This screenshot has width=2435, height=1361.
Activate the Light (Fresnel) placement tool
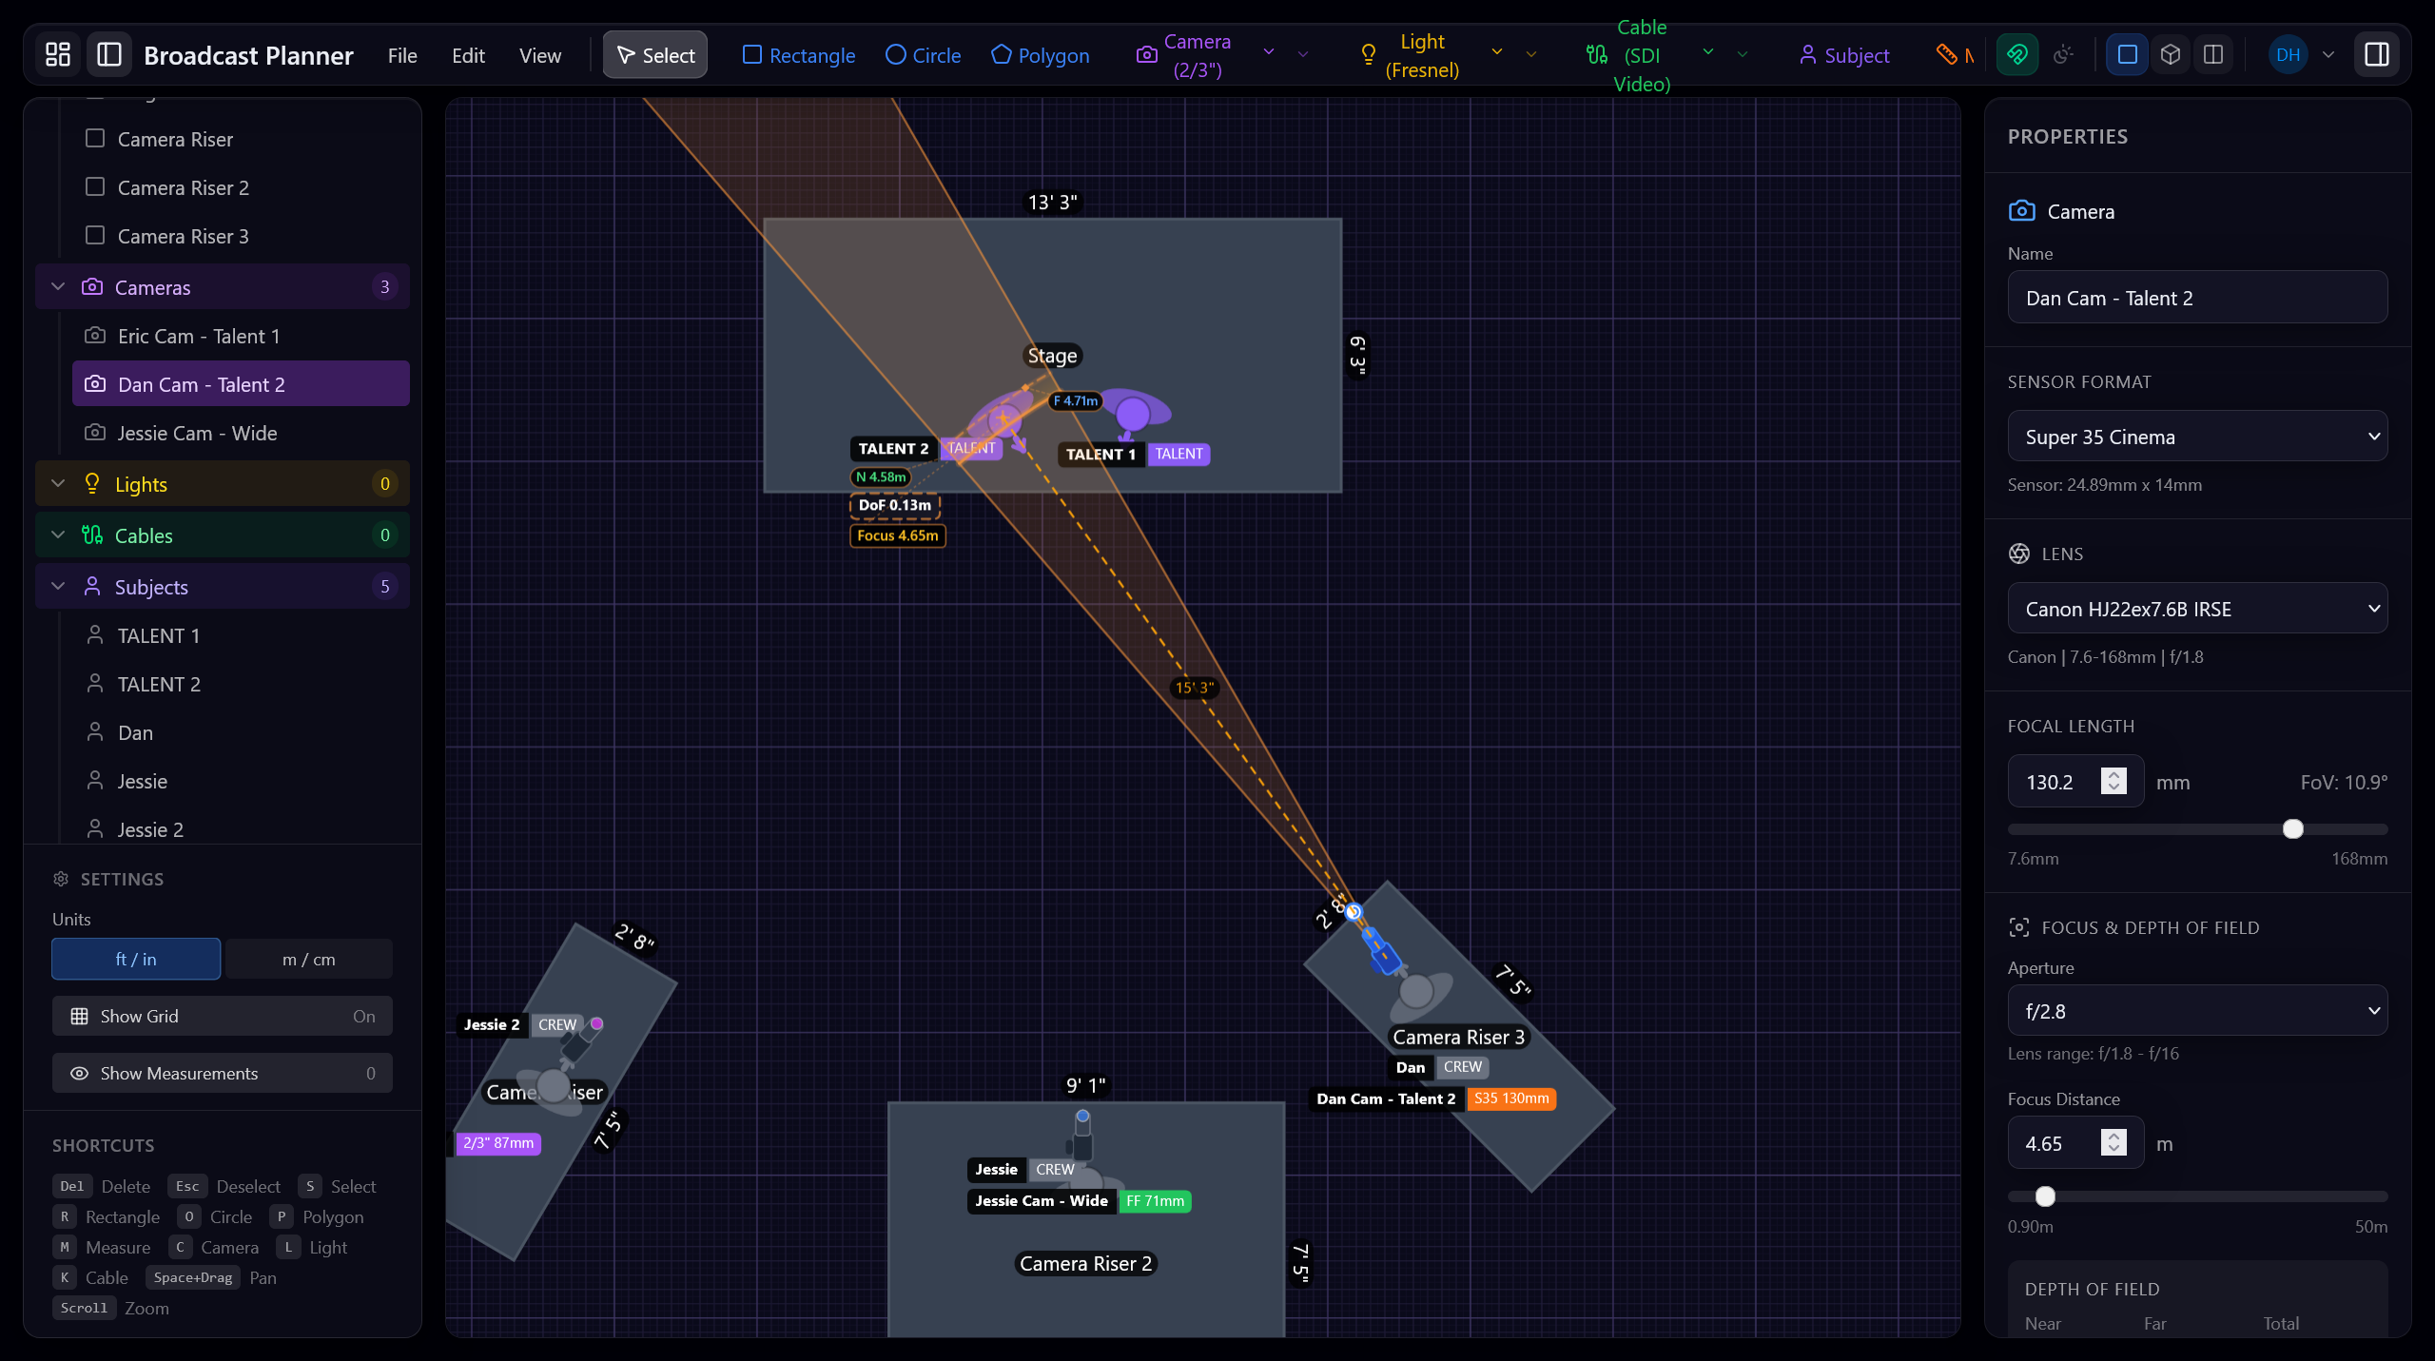pos(1411,54)
